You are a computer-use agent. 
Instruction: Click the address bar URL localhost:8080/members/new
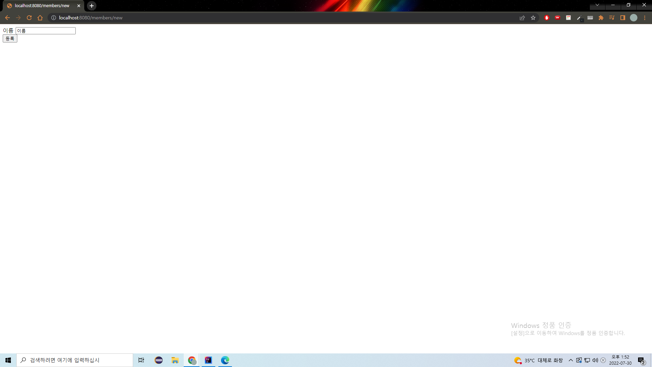point(91,18)
